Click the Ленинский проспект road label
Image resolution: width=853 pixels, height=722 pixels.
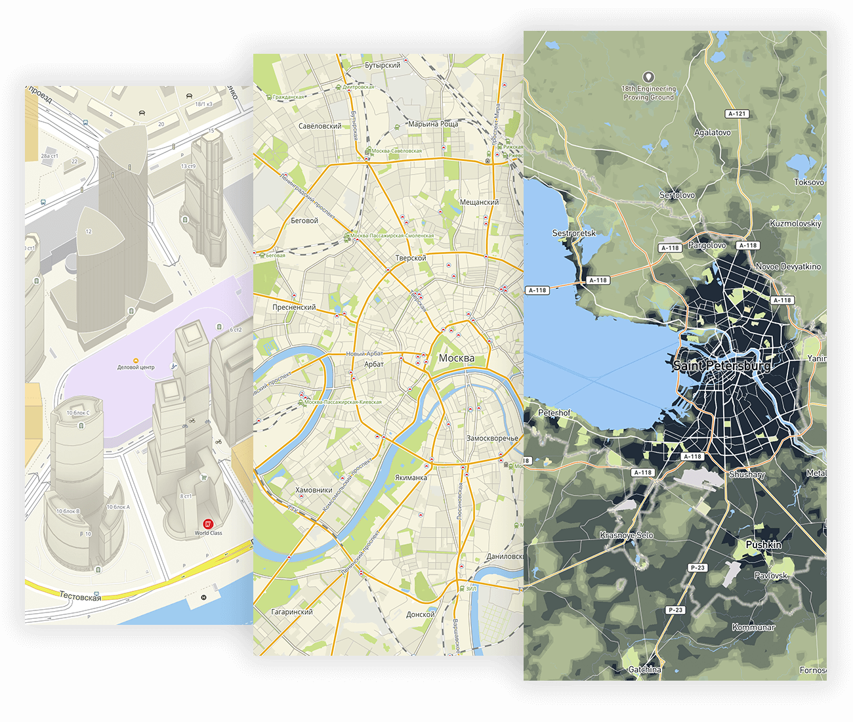click(x=360, y=553)
